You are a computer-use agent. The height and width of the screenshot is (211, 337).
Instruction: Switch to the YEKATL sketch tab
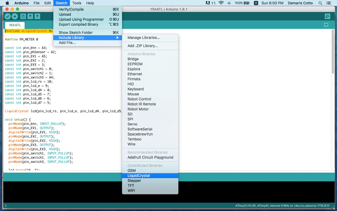(x=15, y=25)
